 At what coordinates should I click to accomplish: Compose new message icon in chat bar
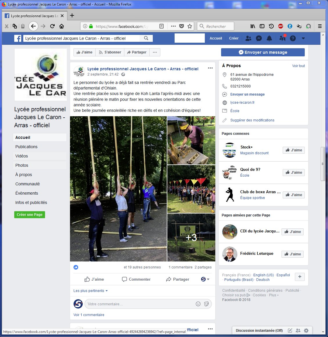click(x=290, y=330)
